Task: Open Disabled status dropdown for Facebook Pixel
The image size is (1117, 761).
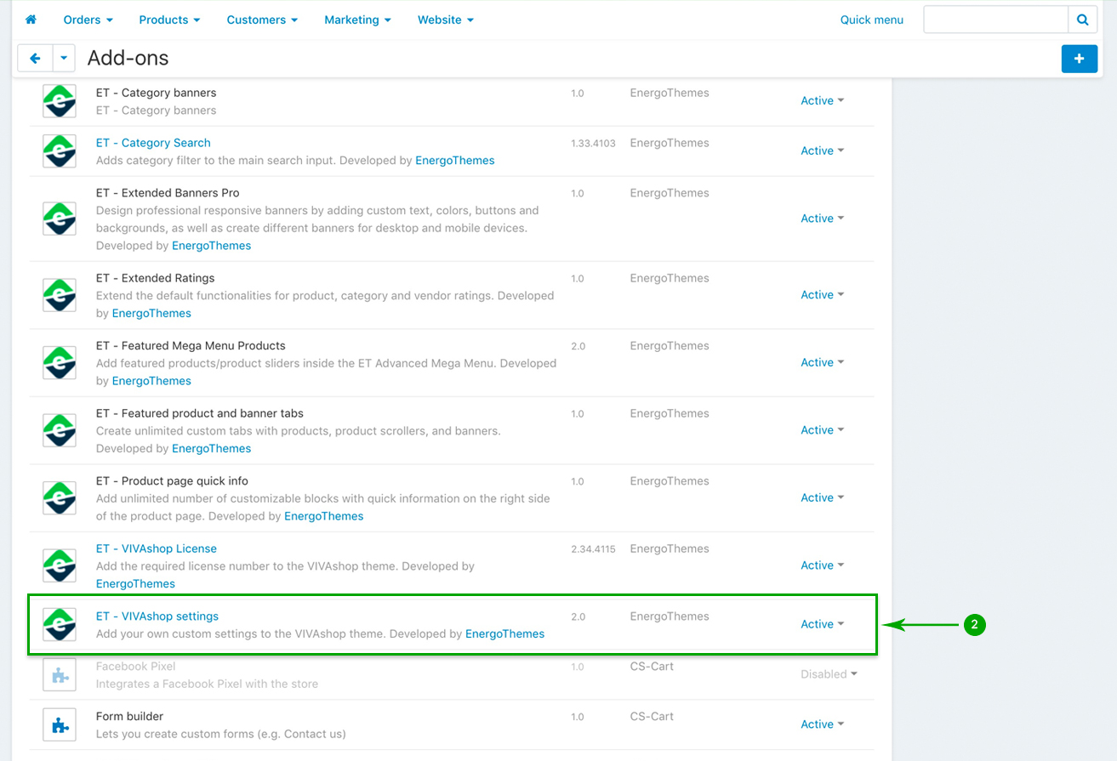Action: (x=829, y=674)
